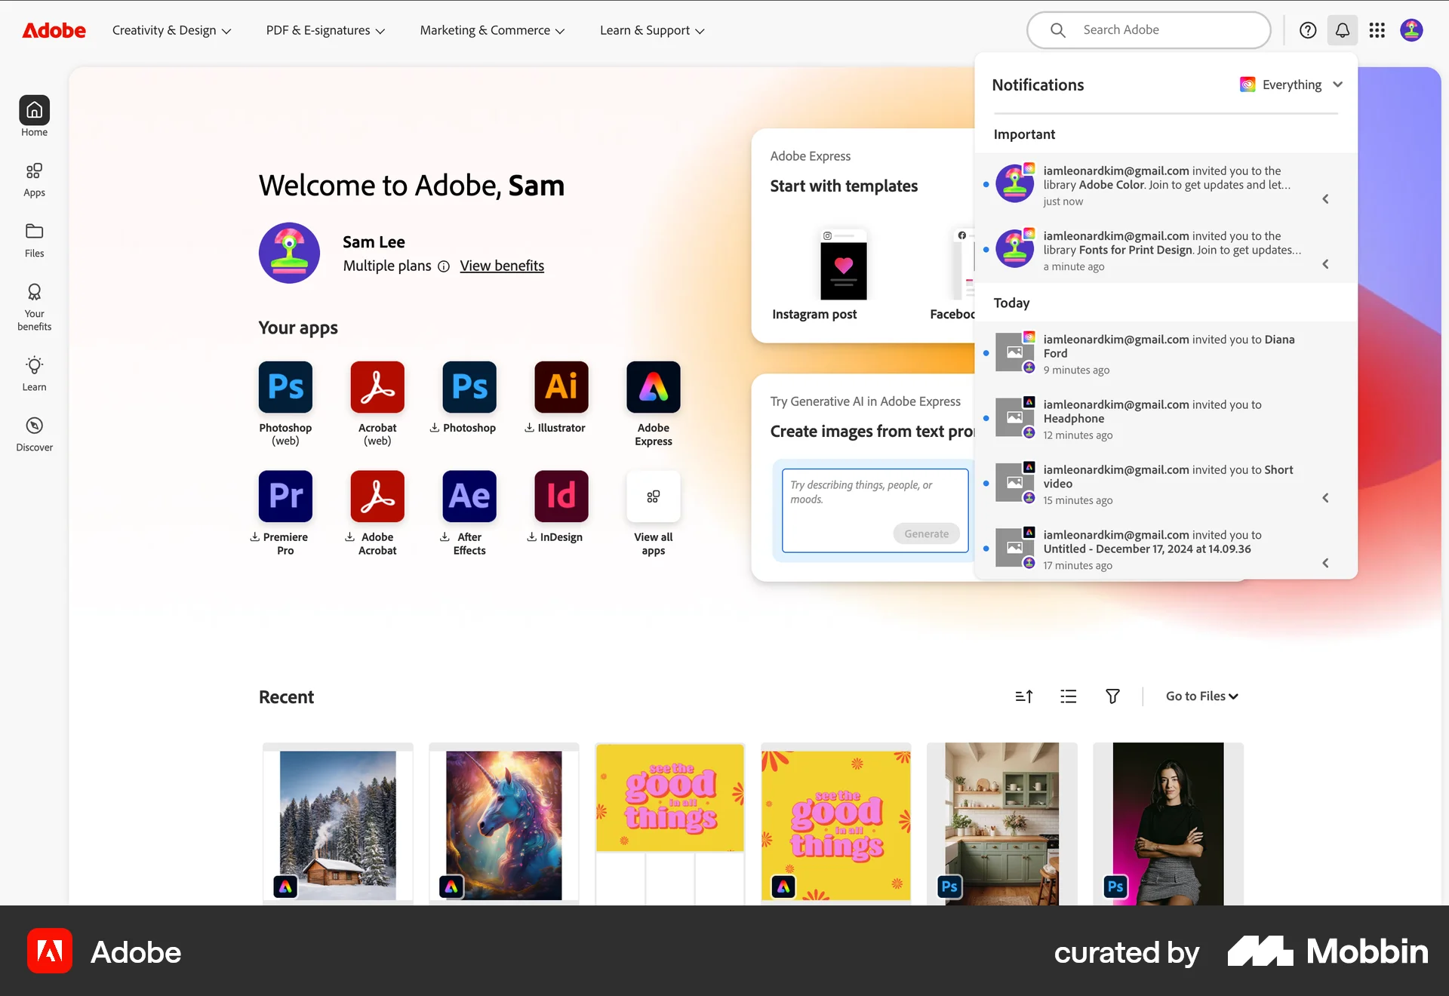Click the Search Adobe input field
The image size is (1449, 996).
(1162, 30)
